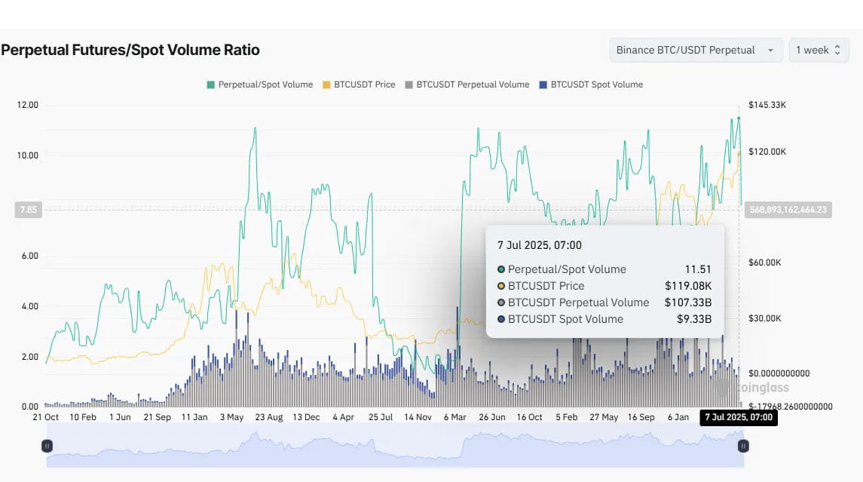The height and width of the screenshot is (482, 863).
Task: Click the yellow BTCUSDT Price legend square
Action: point(326,84)
